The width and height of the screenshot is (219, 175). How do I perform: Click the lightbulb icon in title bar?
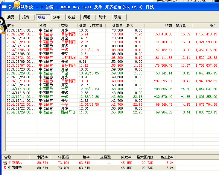point(16,5)
